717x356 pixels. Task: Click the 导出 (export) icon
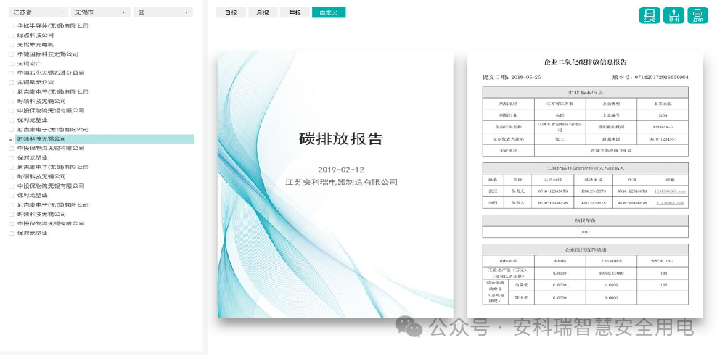(673, 15)
